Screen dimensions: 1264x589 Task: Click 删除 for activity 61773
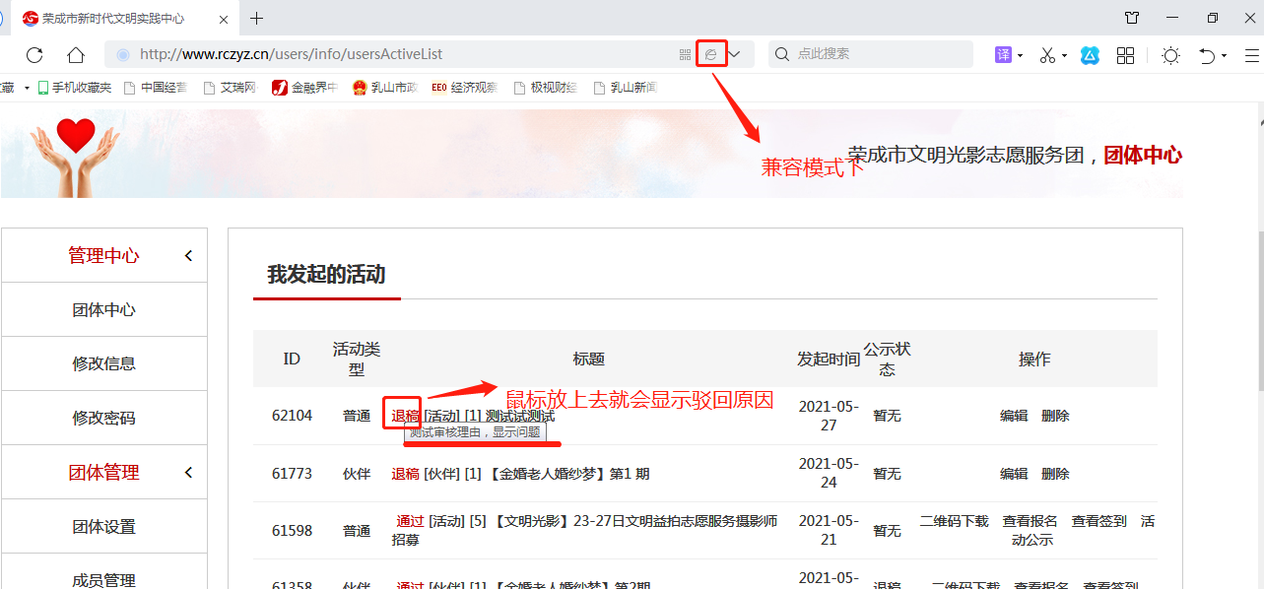pos(1055,474)
